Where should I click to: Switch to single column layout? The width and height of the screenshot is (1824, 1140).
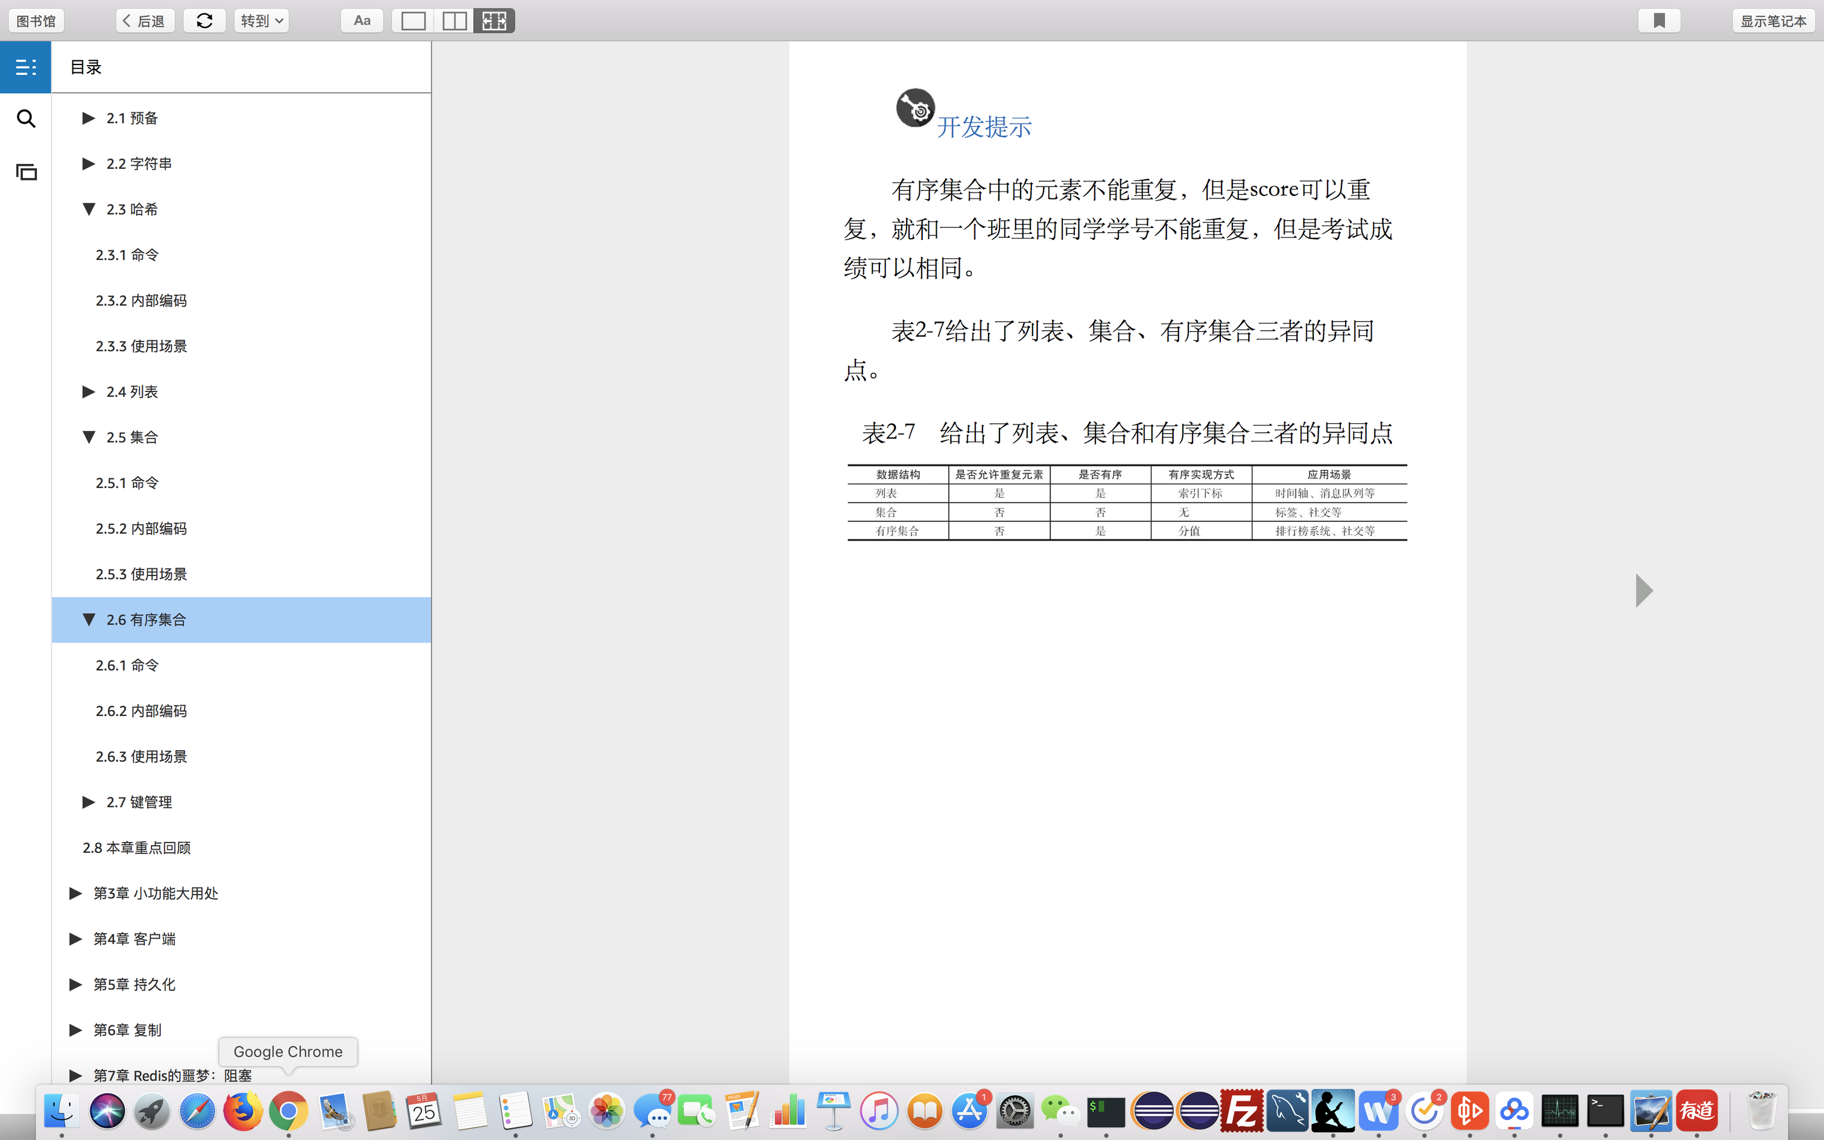click(413, 21)
